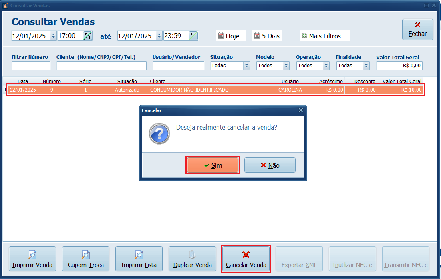Click inside the Filtrar Número field
The image size is (441, 279).
click(30, 65)
